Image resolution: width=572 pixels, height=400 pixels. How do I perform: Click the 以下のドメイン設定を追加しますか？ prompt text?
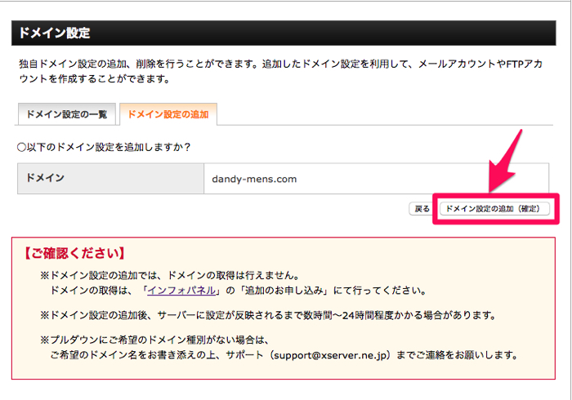click(104, 147)
